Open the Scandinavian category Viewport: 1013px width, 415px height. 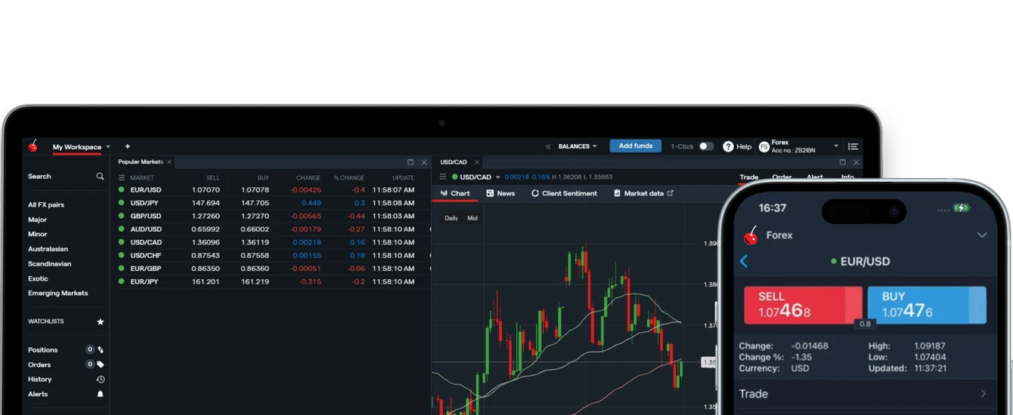pos(50,264)
